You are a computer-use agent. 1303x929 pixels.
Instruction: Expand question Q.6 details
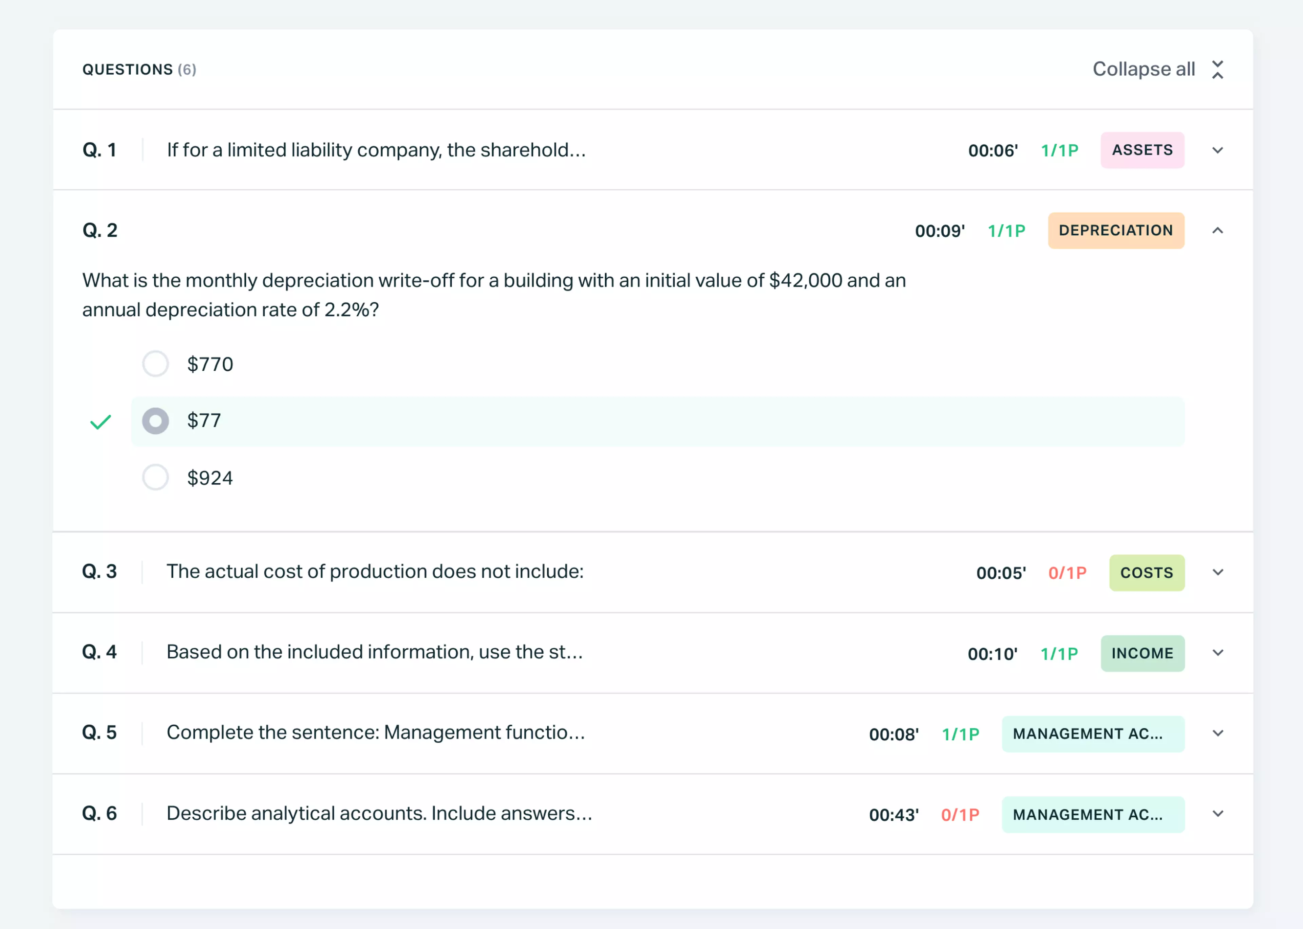click(x=1218, y=814)
